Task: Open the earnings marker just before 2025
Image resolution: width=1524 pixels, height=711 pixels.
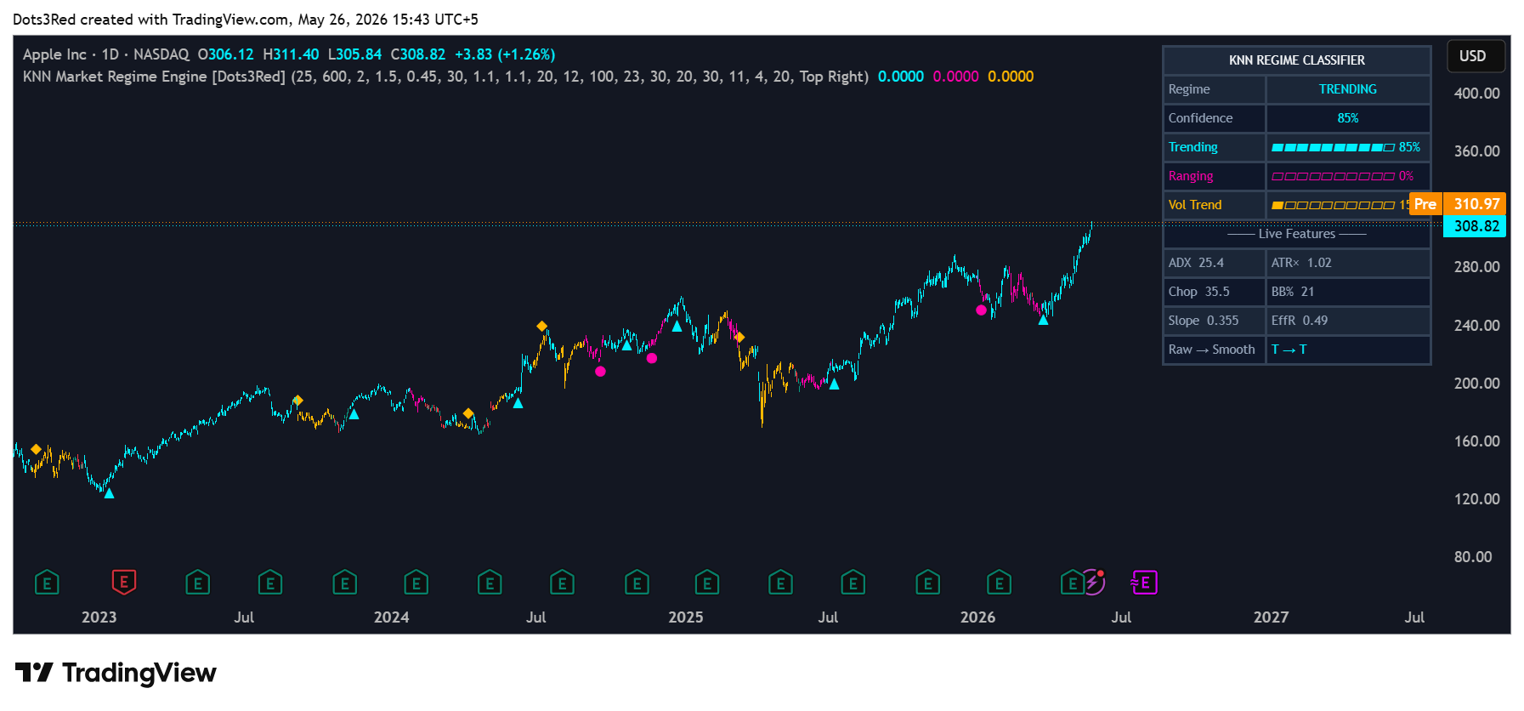Action: tap(637, 583)
